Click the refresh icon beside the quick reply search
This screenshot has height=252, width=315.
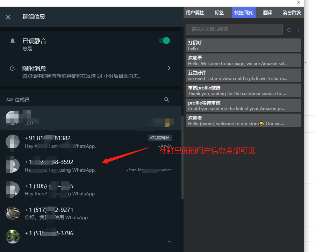[289, 30]
